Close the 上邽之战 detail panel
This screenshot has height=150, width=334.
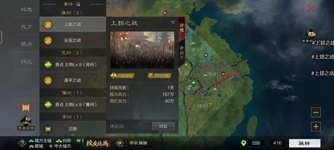point(173,22)
